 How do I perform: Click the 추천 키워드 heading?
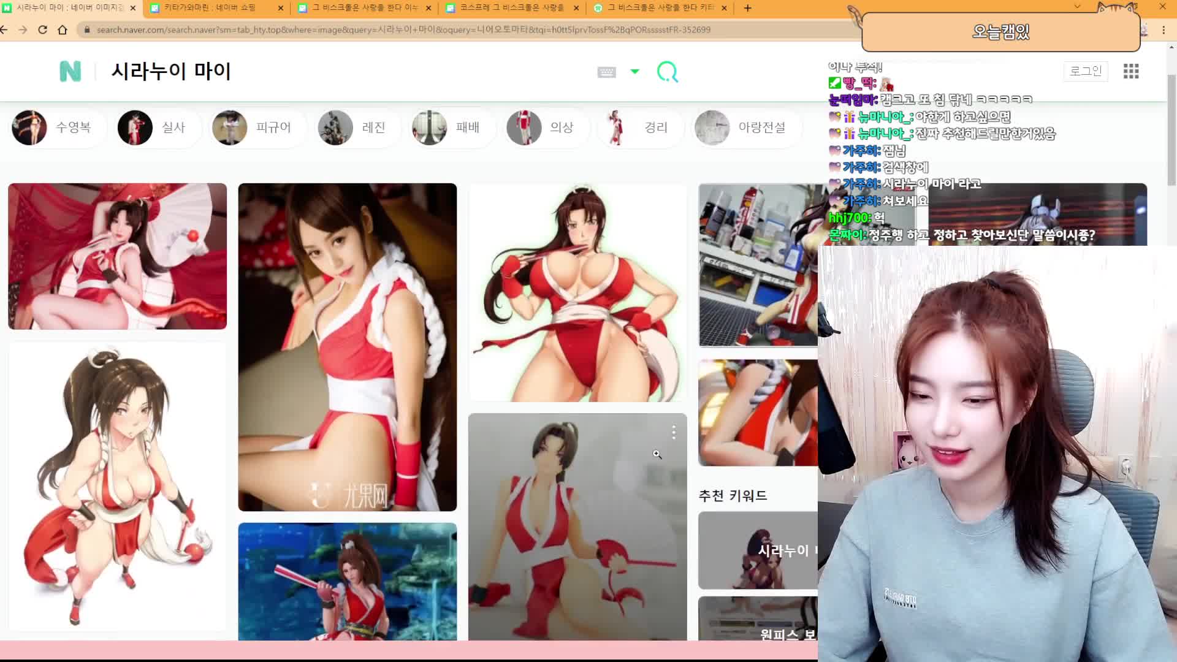733,495
